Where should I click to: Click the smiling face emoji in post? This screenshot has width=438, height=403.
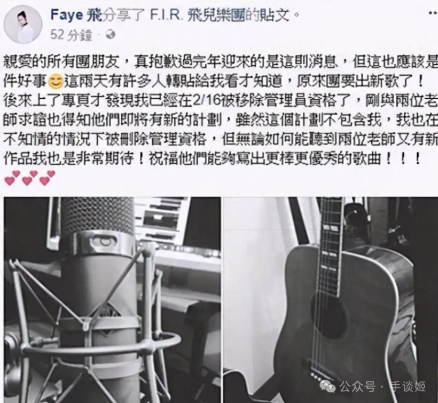(x=56, y=82)
